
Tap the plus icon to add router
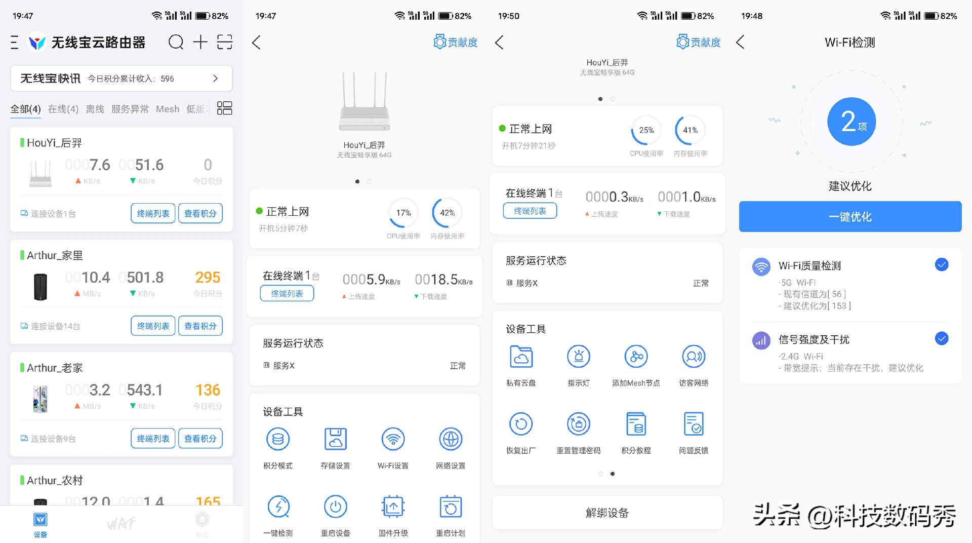[x=200, y=42]
